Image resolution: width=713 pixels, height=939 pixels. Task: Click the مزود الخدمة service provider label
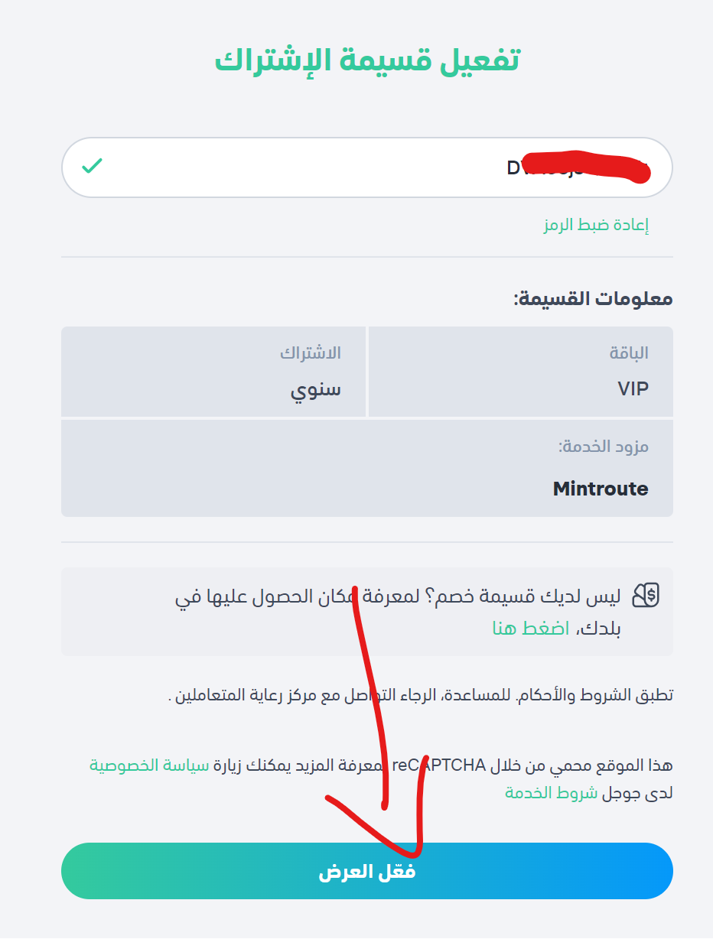[x=604, y=447]
